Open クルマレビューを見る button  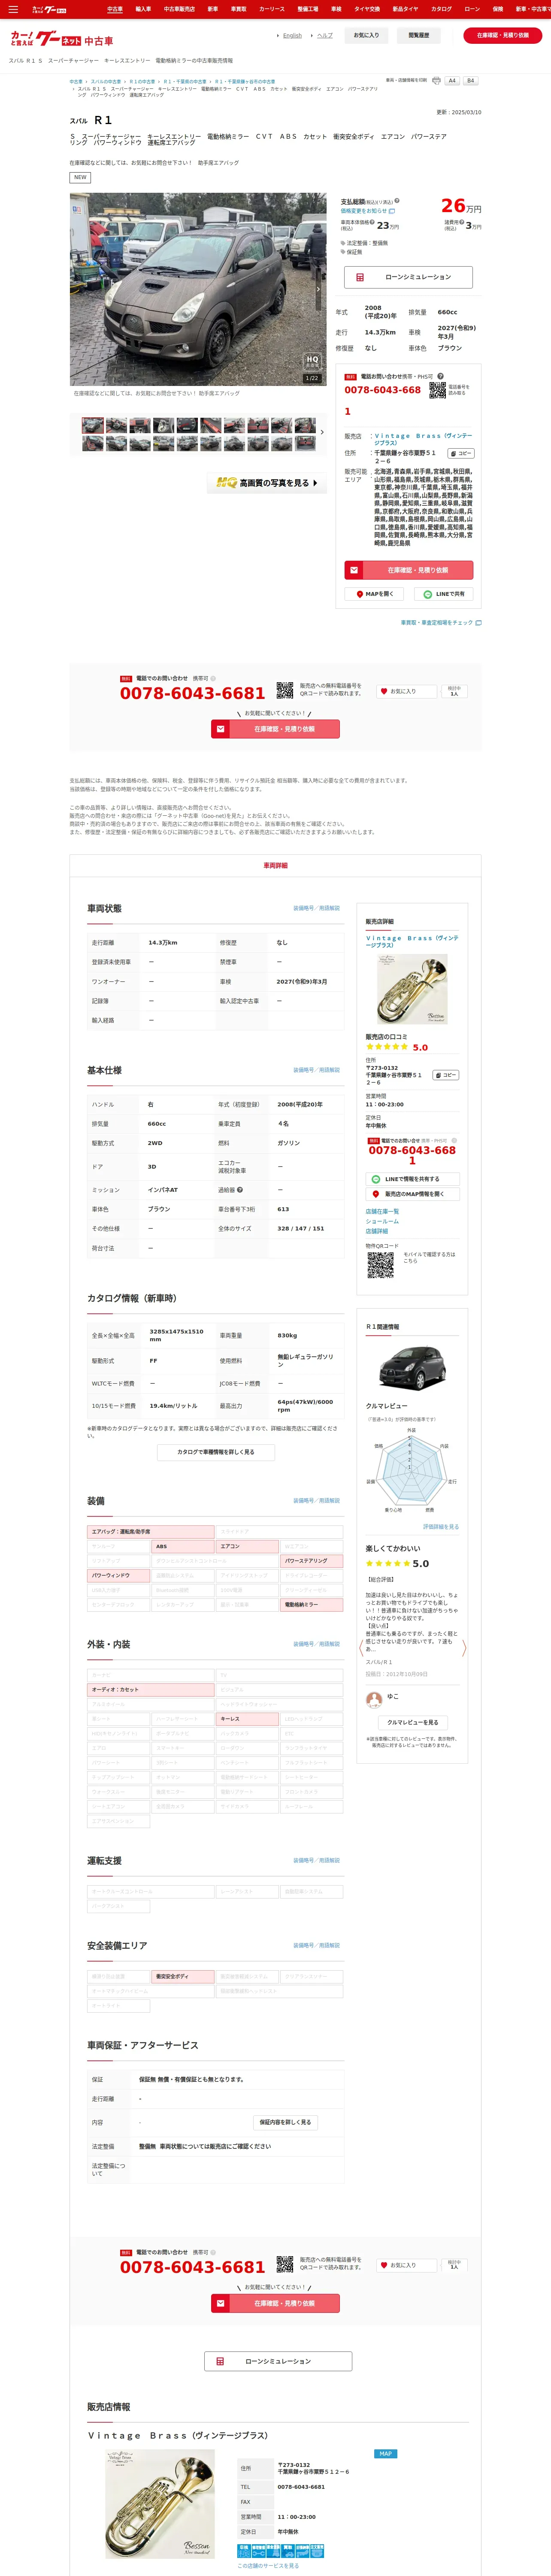tap(412, 1723)
